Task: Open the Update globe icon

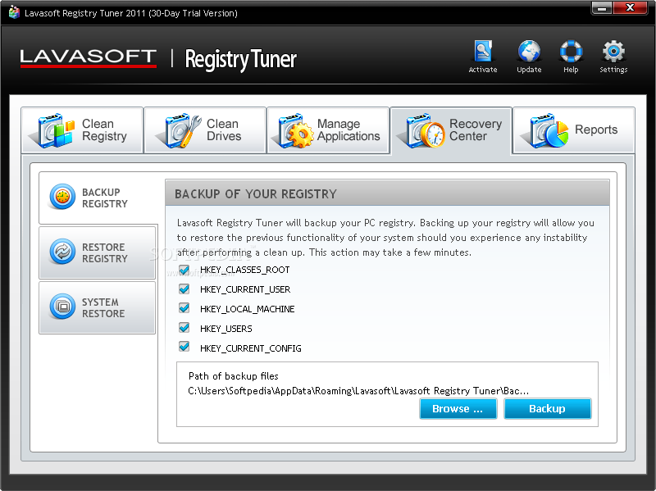Action: (x=529, y=51)
